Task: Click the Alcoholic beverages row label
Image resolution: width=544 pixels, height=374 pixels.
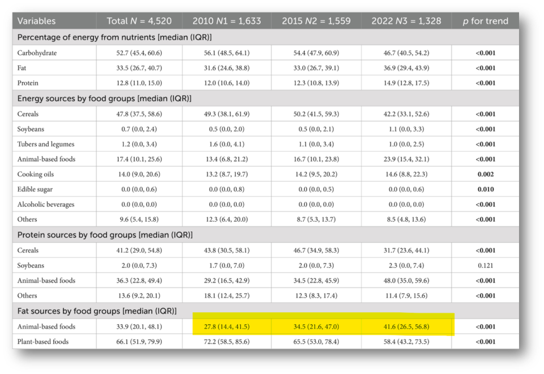Action: click(46, 204)
